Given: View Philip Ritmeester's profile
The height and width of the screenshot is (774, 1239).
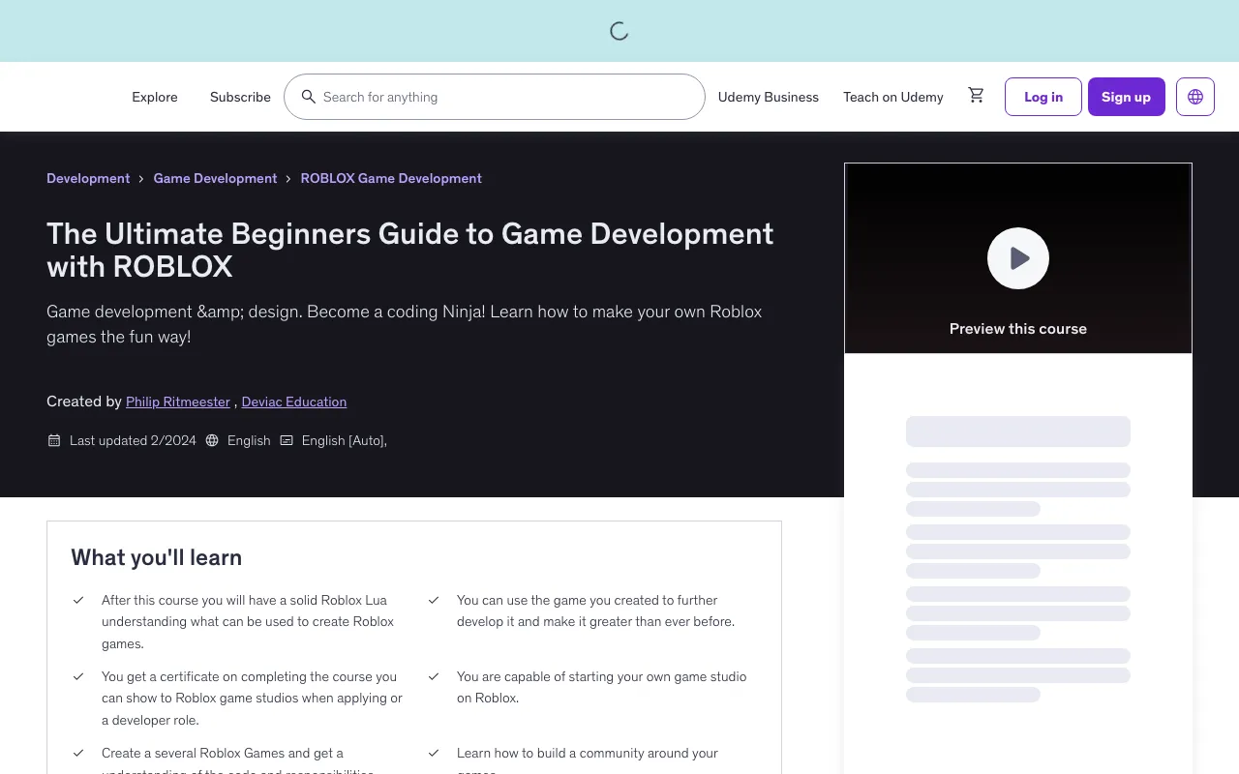Looking at the screenshot, I should point(178,402).
